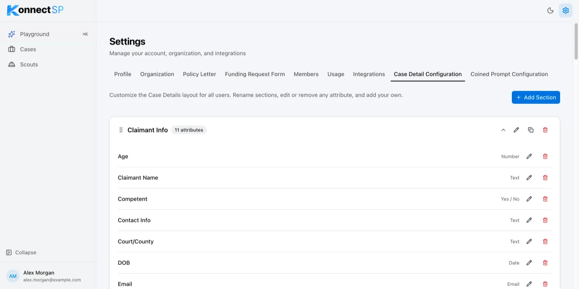Click the 11 attributes badge
Image resolution: width=579 pixels, height=289 pixels.
pos(189,130)
